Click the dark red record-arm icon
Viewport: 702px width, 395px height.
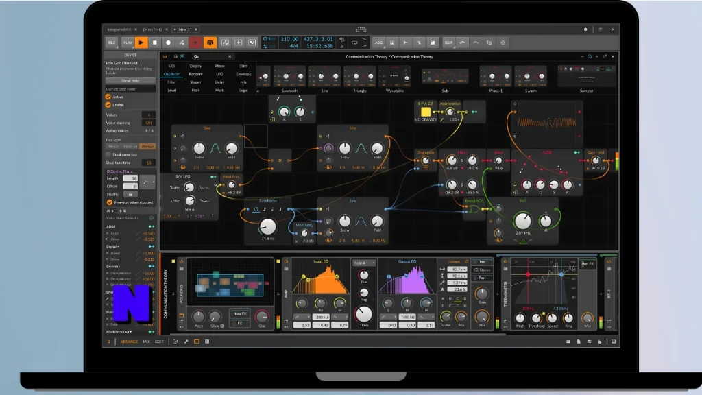pyautogui.click(x=195, y=43)
